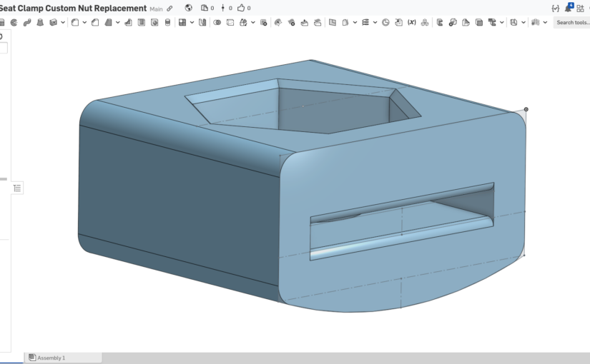Open the sheet metal tools dropdown arrow
This screenshot has width=590, height=364.
502,23
